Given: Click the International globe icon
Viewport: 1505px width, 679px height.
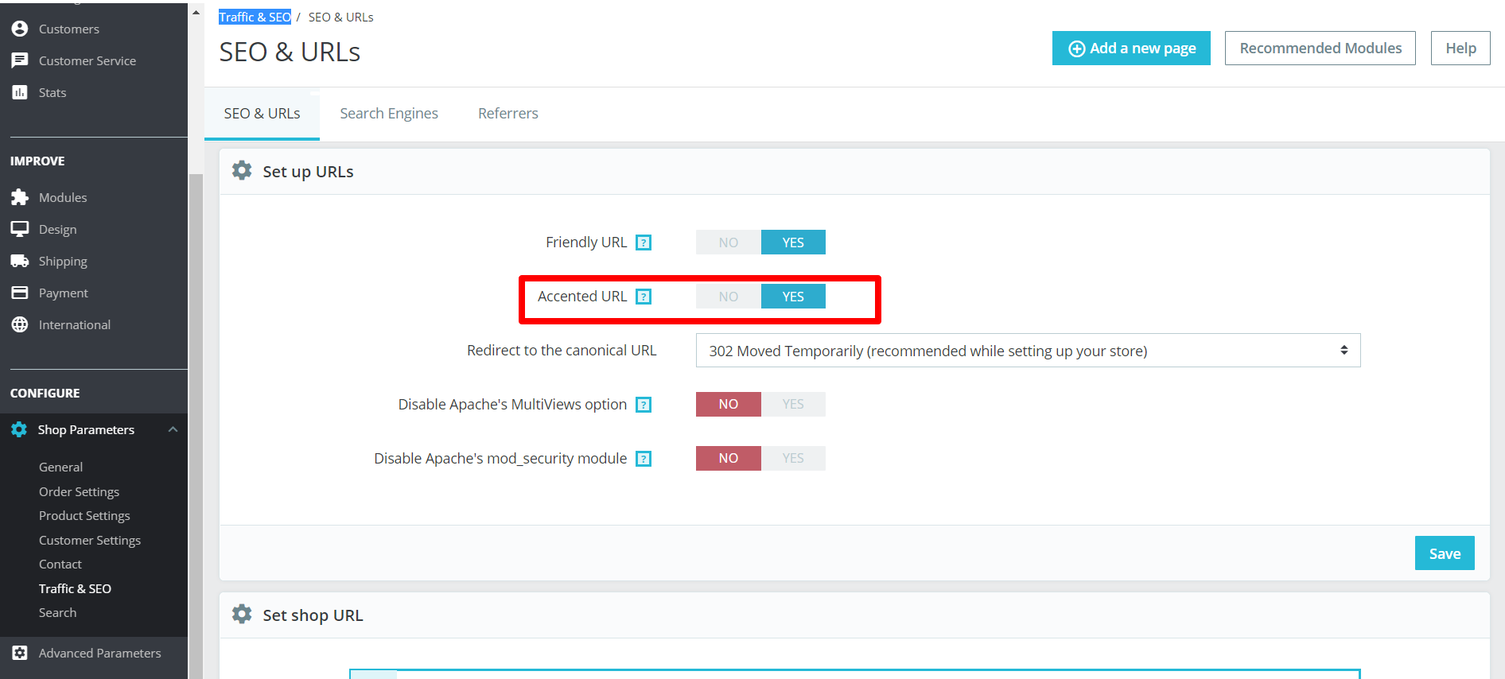Looking at the screenshot, I should [x=20, y=324].
